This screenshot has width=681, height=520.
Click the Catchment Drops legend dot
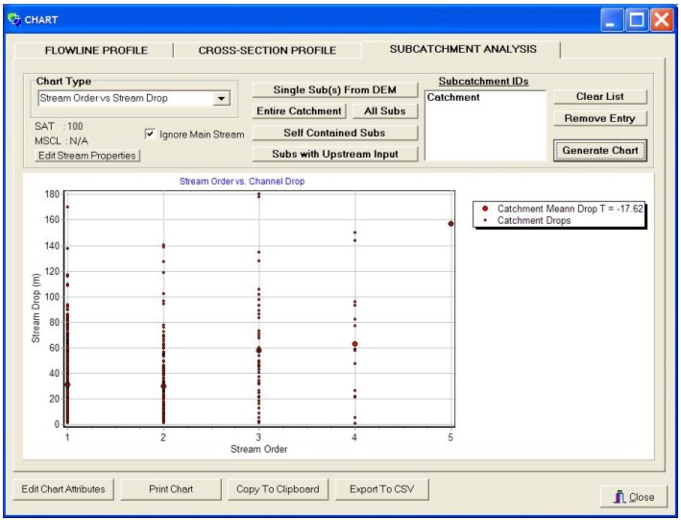pyautogui.click(x=486, y=220)
